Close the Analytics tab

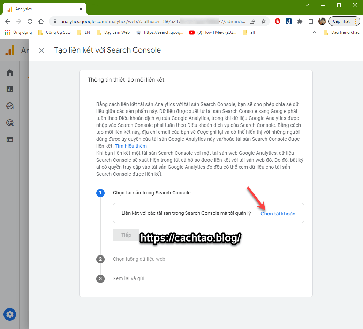tap(81, 9)
